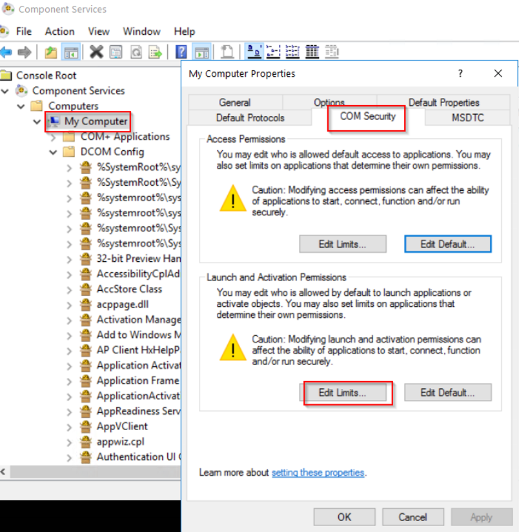
Task: Open the View menu
Action: click(99, 32)
